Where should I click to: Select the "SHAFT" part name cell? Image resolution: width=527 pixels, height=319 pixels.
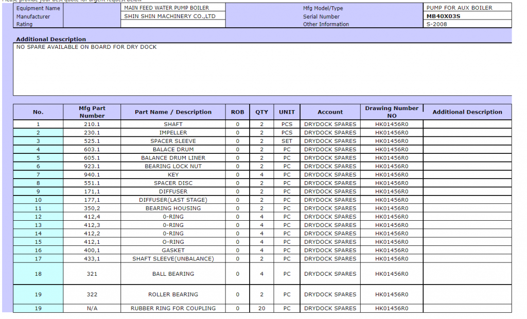click(x=173, y=124)
